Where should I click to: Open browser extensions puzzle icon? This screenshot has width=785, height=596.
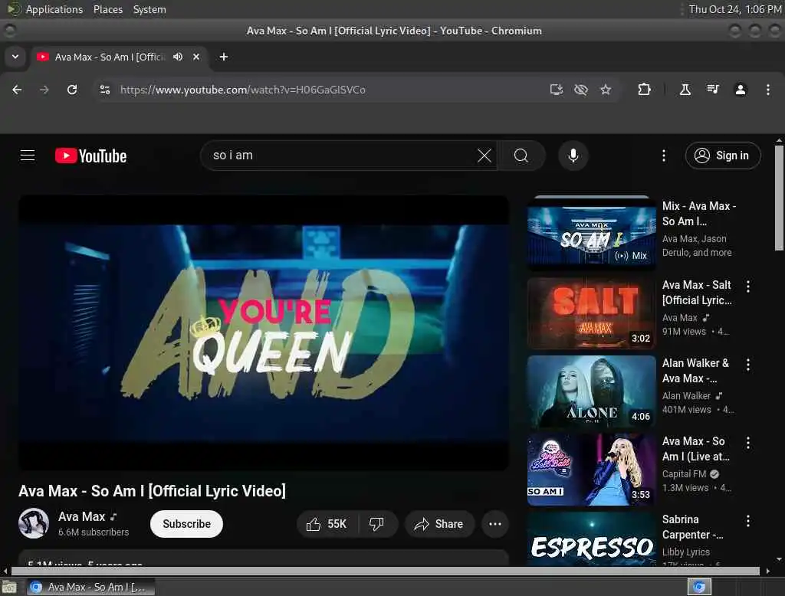(x=644, y=90)
